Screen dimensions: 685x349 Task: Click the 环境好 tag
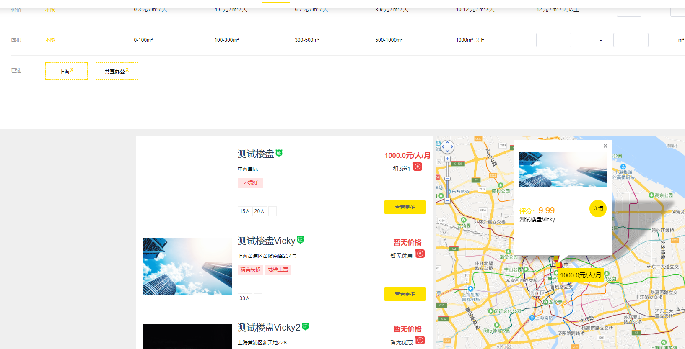pyautogui.click(x=250, y=182)
